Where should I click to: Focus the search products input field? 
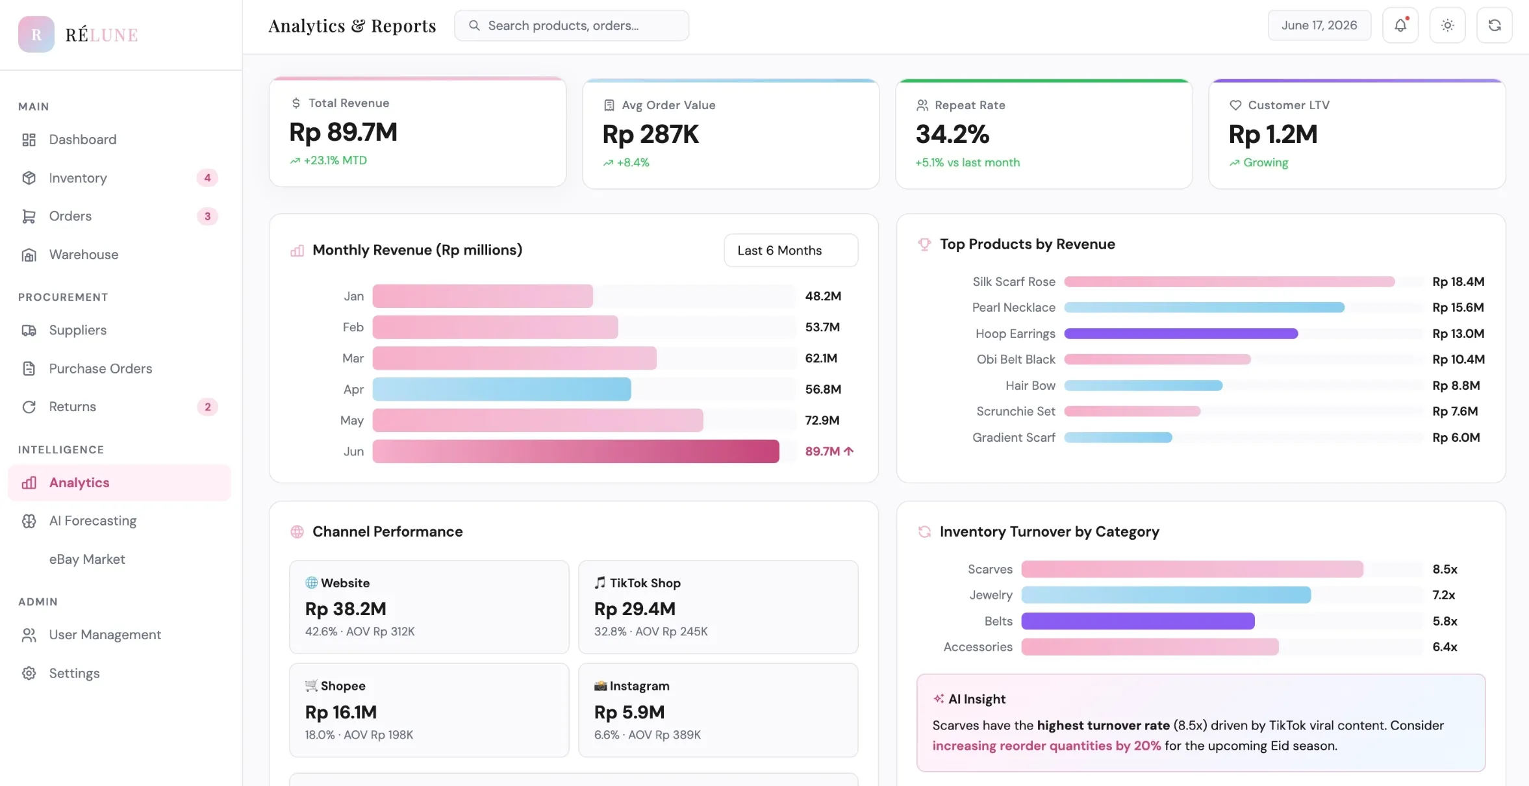click(x=572, y=25)
